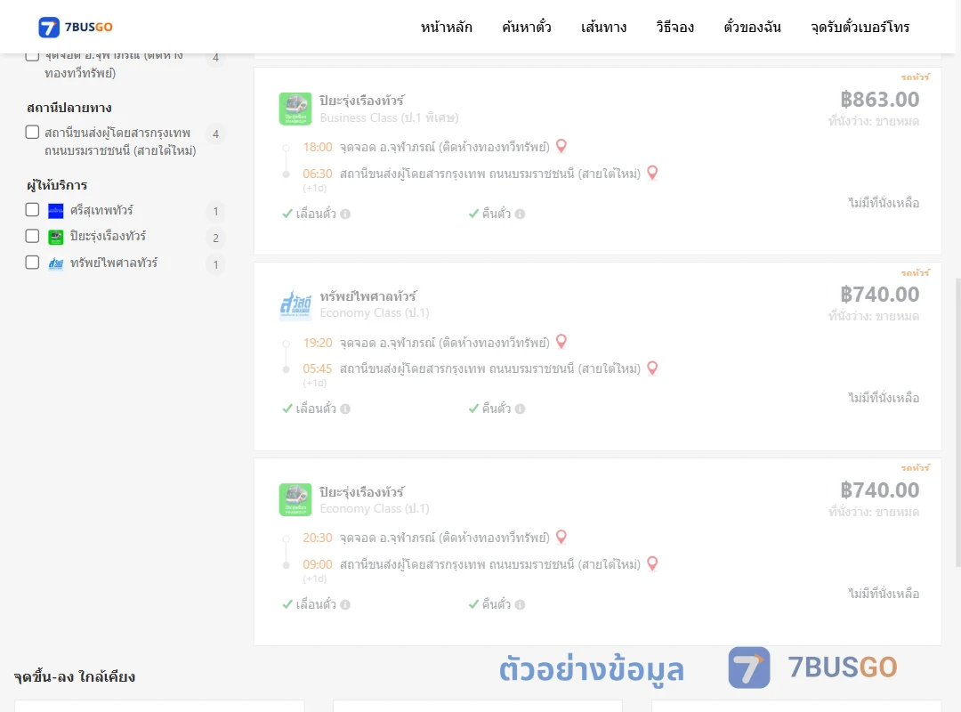Screen dimensions: 961x712
Task: Tick the สถานีขนส่งผู้โดยสารกรุงเทพ destination checkbox
Action: pos(33,133)
